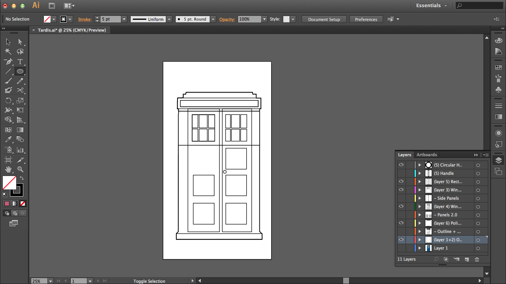Select the Eyedropper tool

[8, 139]
